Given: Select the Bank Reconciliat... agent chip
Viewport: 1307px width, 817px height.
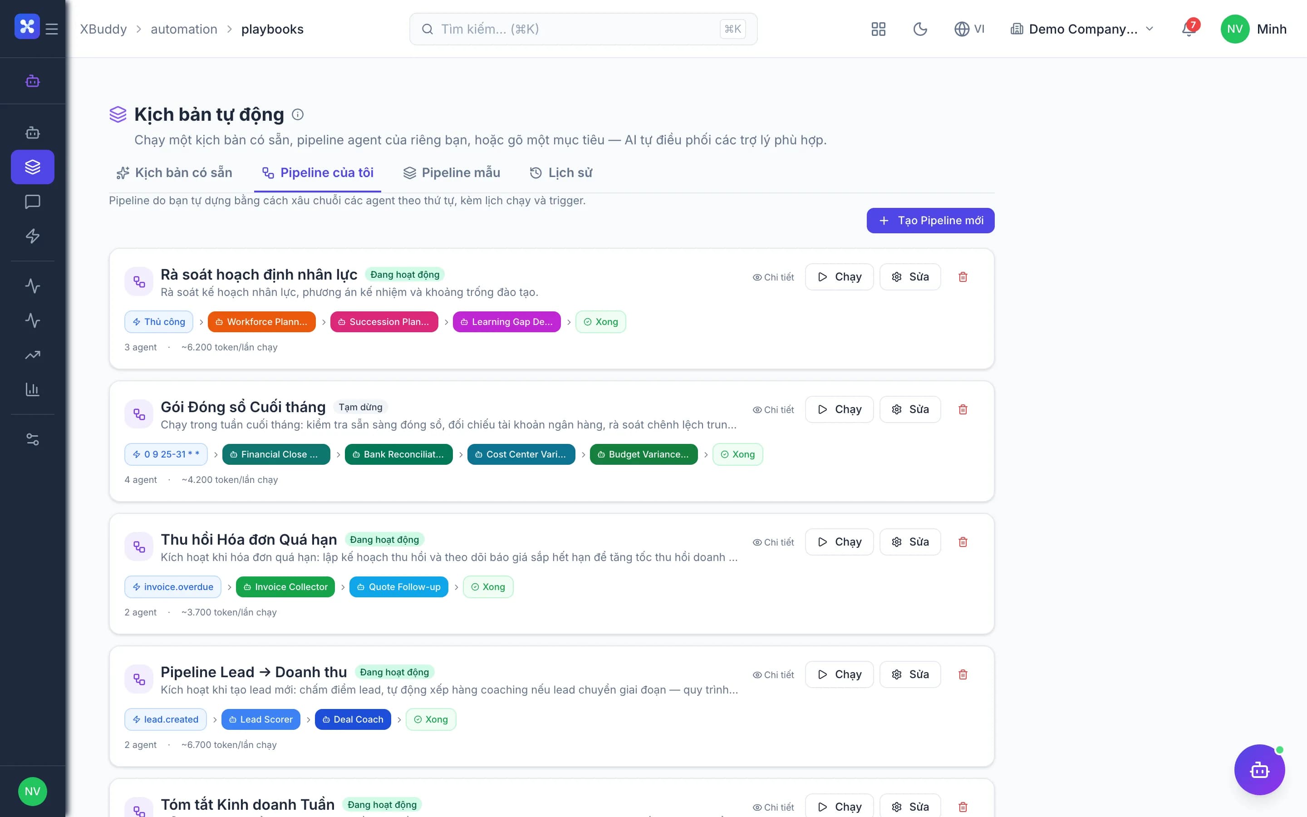Looking at the screenshot, I should 398,454.
